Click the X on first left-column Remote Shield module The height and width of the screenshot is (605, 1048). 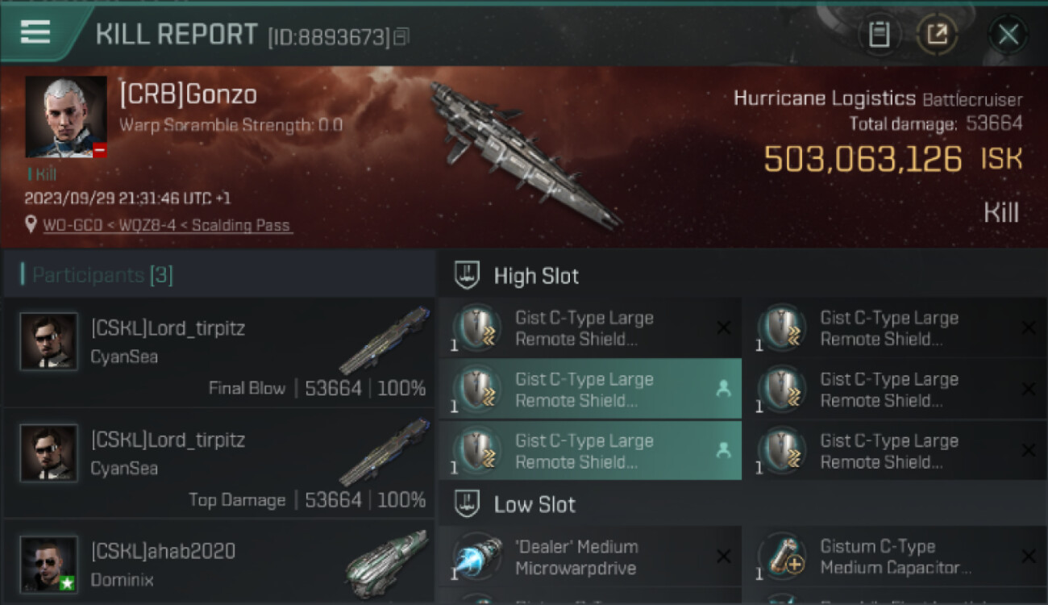pos(723,328)
